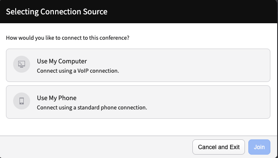The image size is (278, 158).
Task: Click the 'Use My Phone' heading text
Action: 57,98
